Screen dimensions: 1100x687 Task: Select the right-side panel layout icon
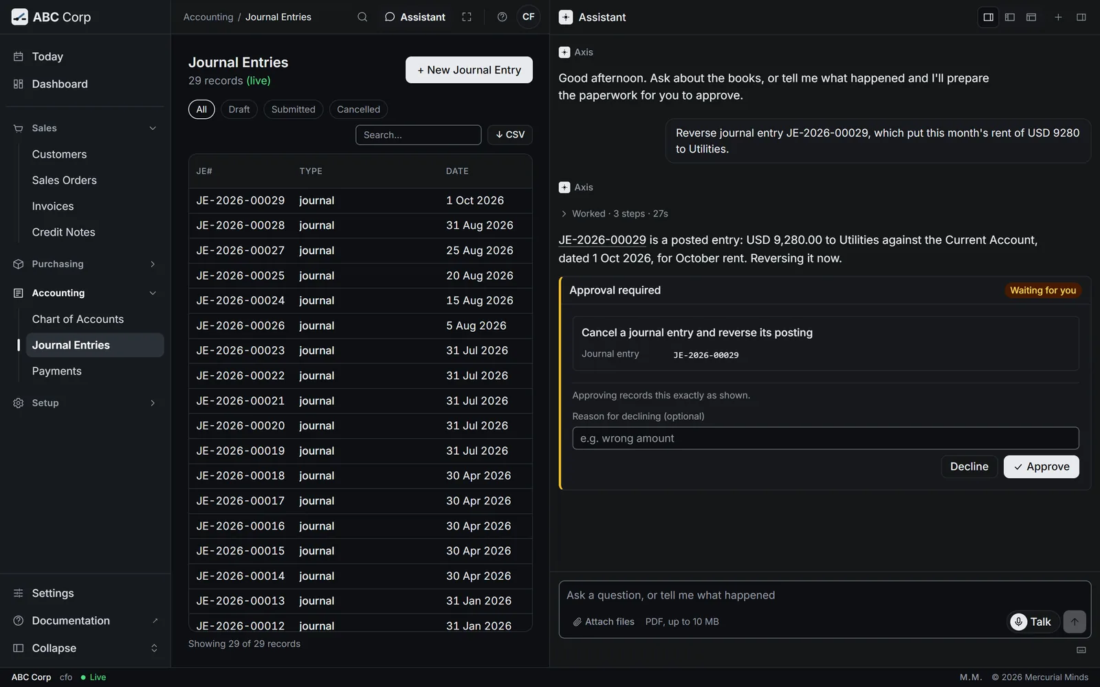(x=989, y=17)
